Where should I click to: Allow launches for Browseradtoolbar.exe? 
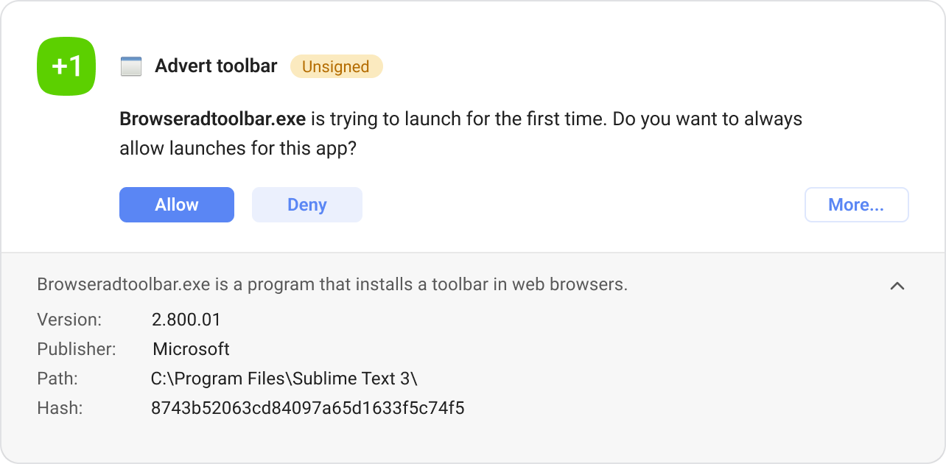pos(177,205)
